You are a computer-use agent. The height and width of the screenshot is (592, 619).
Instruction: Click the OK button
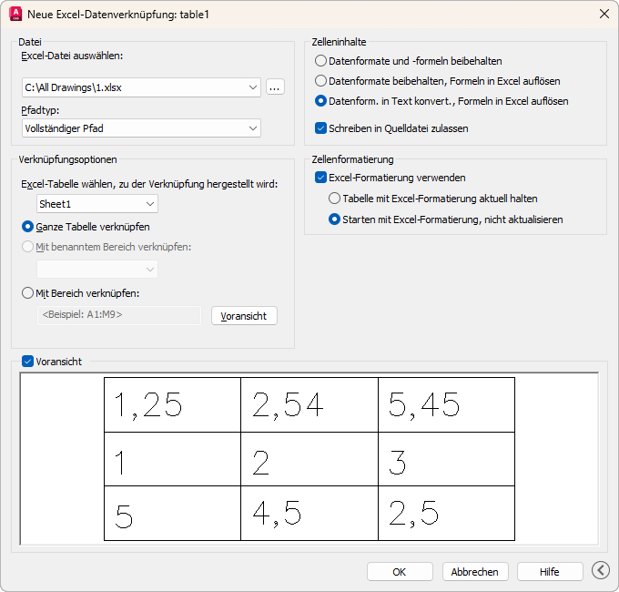[400, 571]
